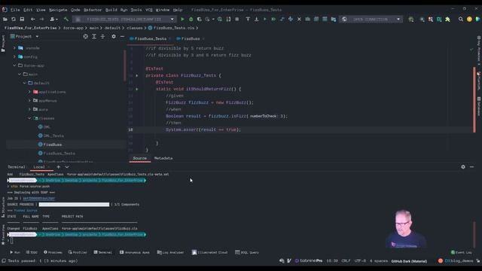Click GitHub Dark (Material) theme in status bar
482x271 pixels.
pyautogui.click(x=409, y=261)
